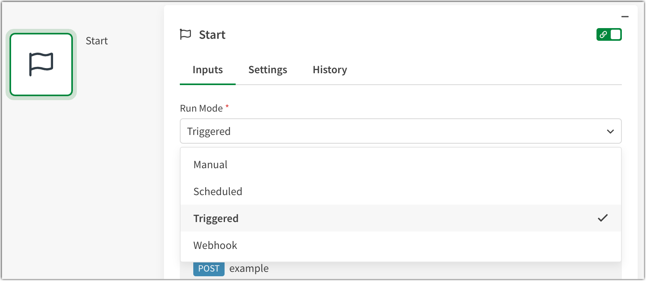Select Webhook from the dropdown list

tap(215, 245)
